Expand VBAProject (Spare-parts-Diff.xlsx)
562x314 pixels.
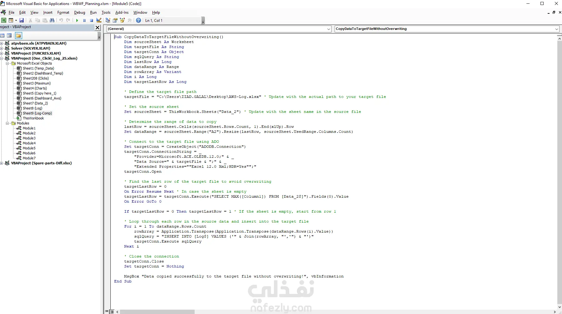tap(2, 163)
